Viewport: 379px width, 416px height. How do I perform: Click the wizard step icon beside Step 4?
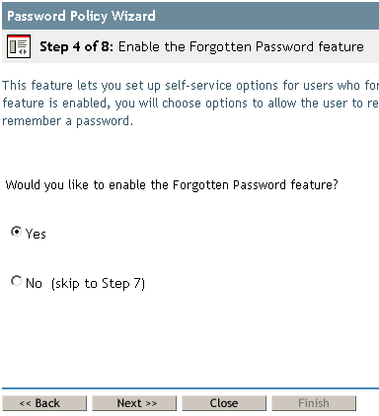point(19,46)
